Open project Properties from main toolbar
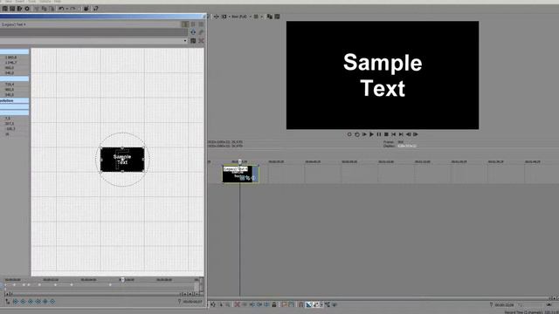Image resolution: width=559 pixels, height=314 pixels. (27, 9)
